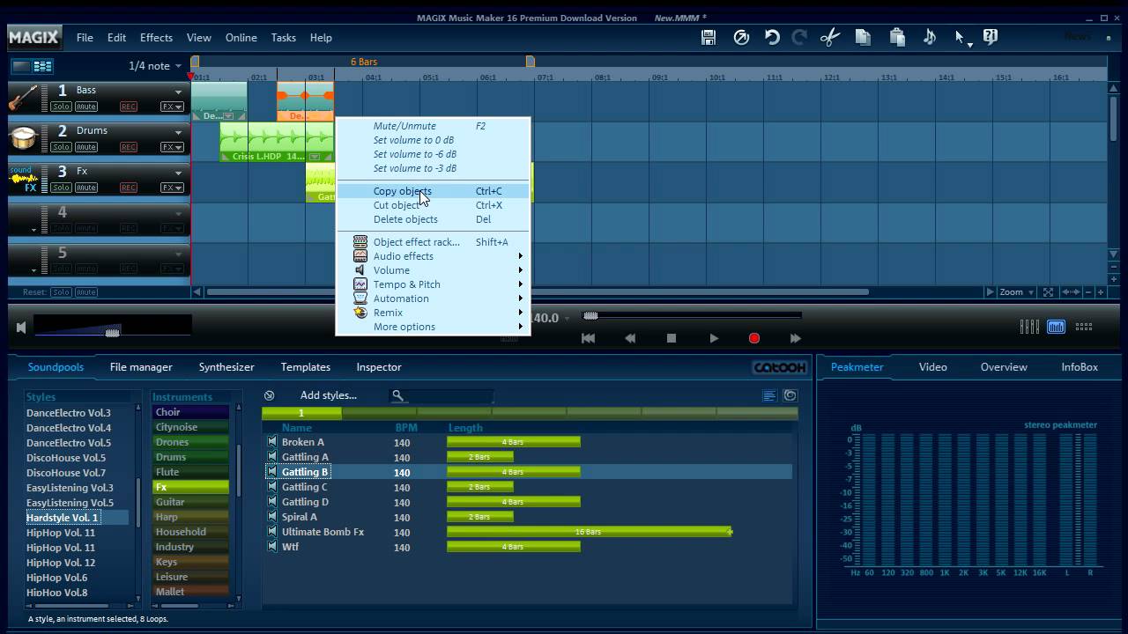Arm REC on Drums track
The image size is (1128, 634).
tap(129, 147)
